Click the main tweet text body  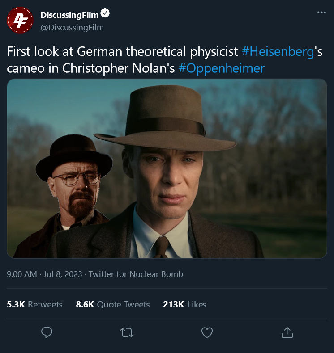click(165, 60)
